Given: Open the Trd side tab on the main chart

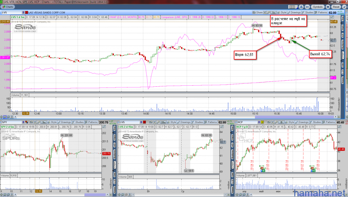Looking at the screenshot, I should point(343,18).
